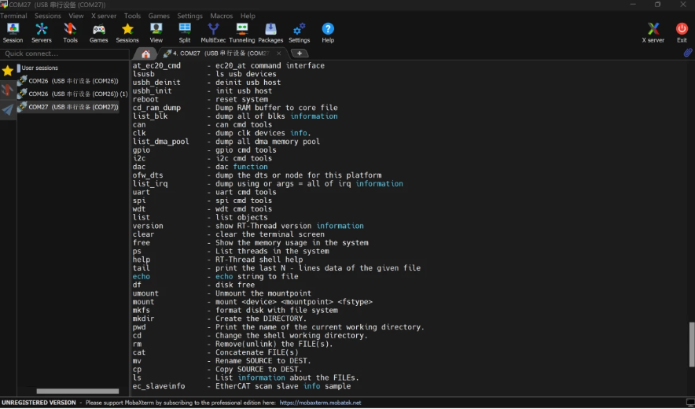Select the star sidebar sessions icon

[8, 71]
